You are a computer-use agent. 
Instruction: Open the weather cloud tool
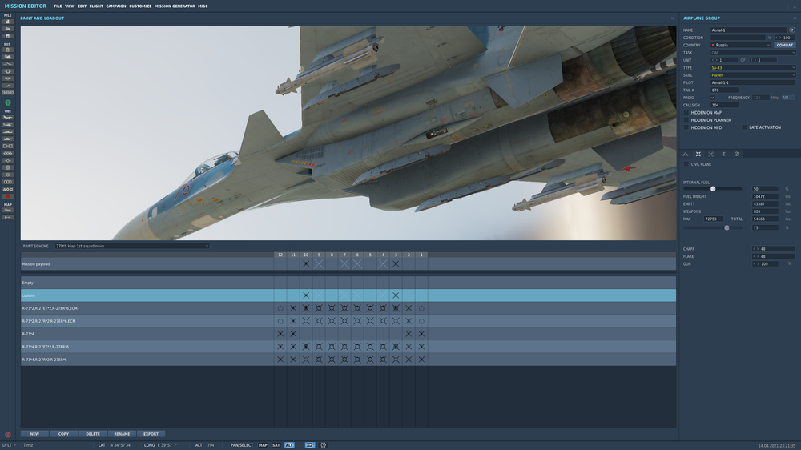point(8,57)
